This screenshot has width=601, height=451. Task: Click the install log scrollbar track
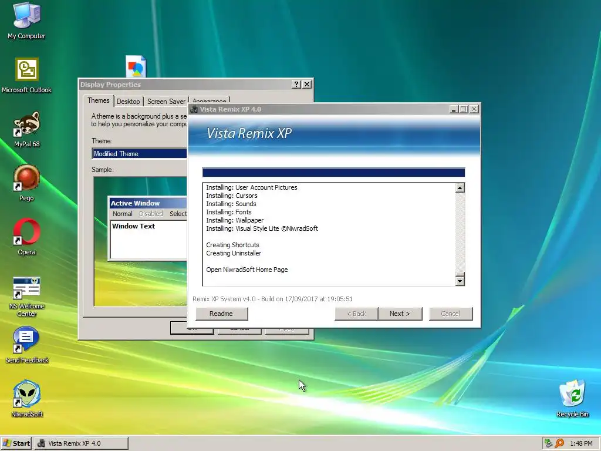coord(460,232)
